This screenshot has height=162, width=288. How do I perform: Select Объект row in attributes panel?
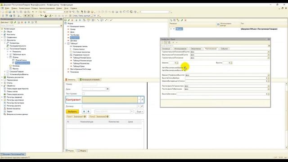(x=179, y=29)
